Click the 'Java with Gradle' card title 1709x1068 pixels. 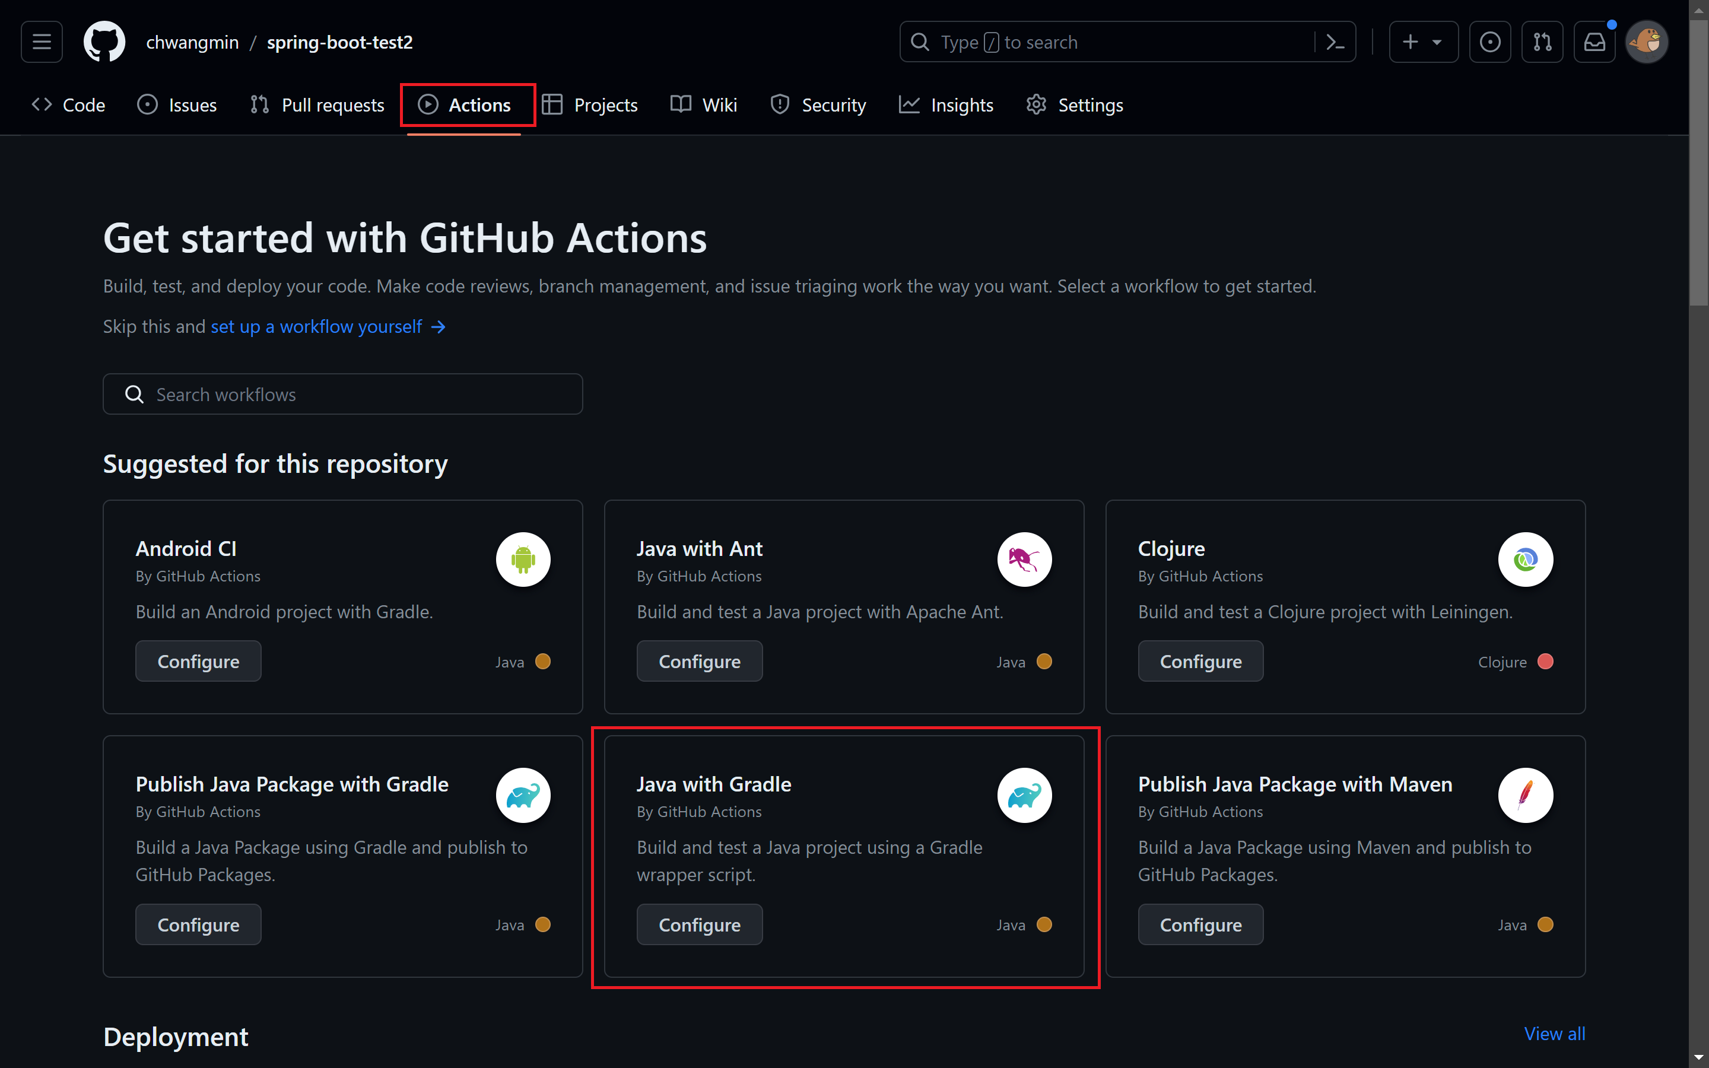click(714, 784)
